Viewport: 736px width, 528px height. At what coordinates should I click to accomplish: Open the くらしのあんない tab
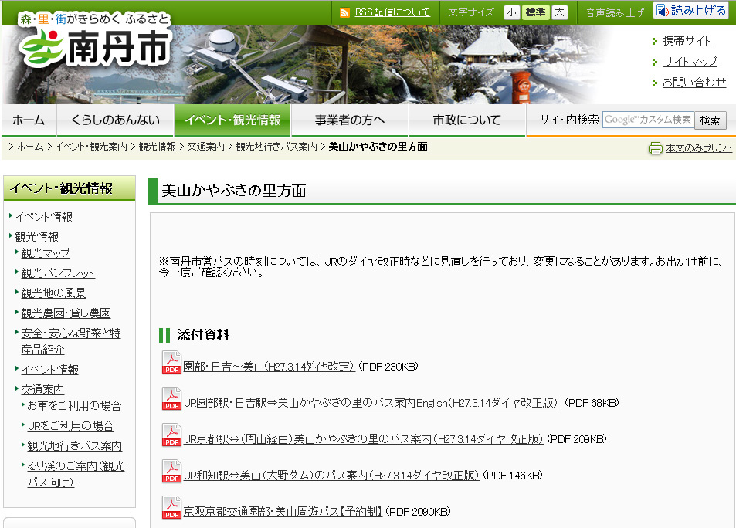click(116, 120)
